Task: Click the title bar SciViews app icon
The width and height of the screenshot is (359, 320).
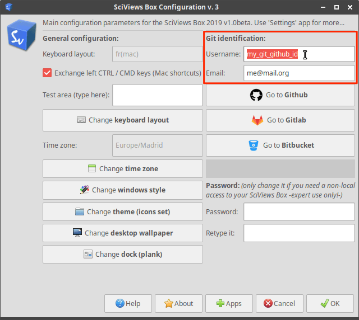Action: [x=8, y=7]
